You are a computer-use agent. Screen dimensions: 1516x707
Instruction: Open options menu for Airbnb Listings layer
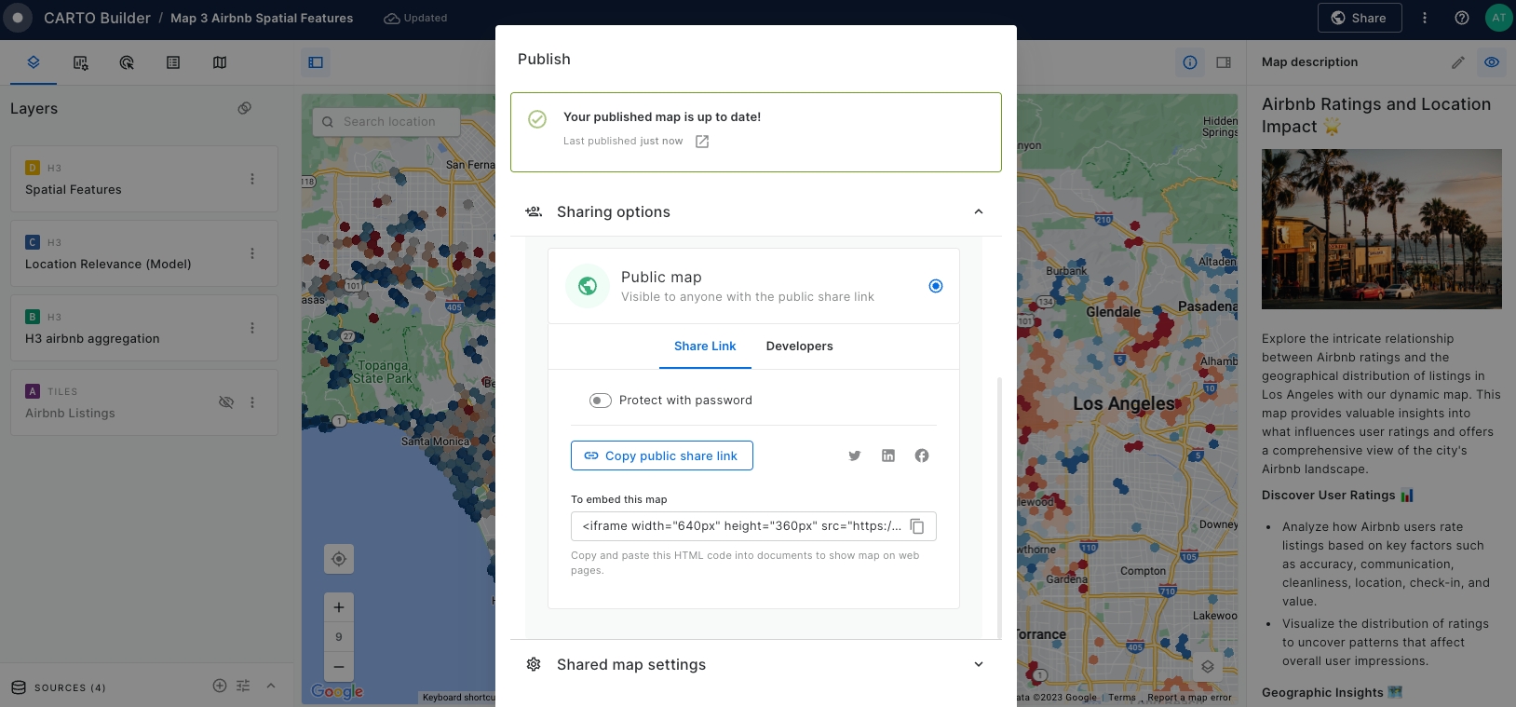(252, 402)
